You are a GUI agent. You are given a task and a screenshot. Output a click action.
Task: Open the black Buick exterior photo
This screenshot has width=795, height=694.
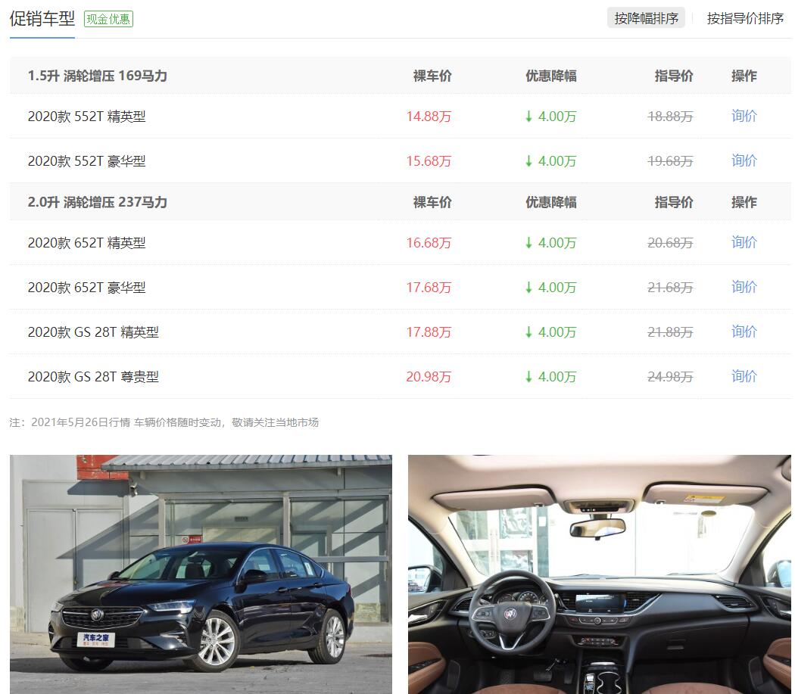(x=201, y=574)
